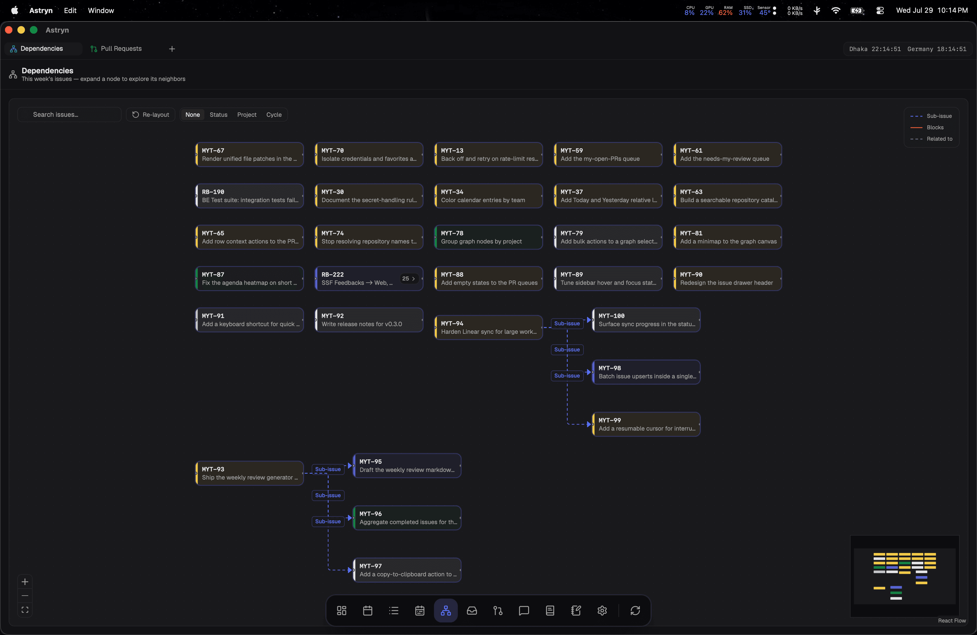
Task: Open the plain calendar view in the dock
Action: tap(368, 610)
